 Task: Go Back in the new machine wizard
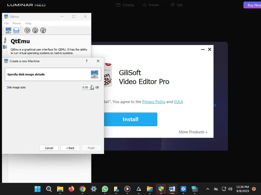tap(70, 148)
